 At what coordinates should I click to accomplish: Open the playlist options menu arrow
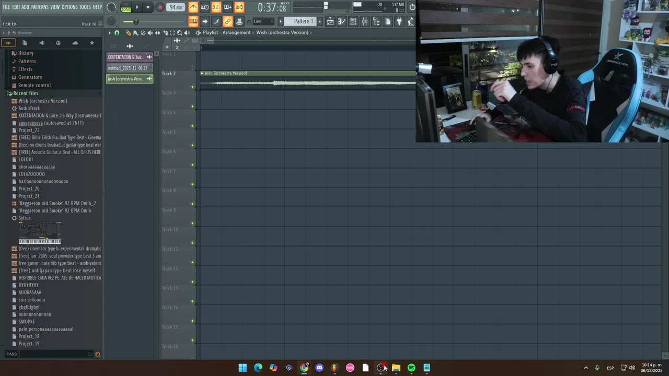coord(110,32)
